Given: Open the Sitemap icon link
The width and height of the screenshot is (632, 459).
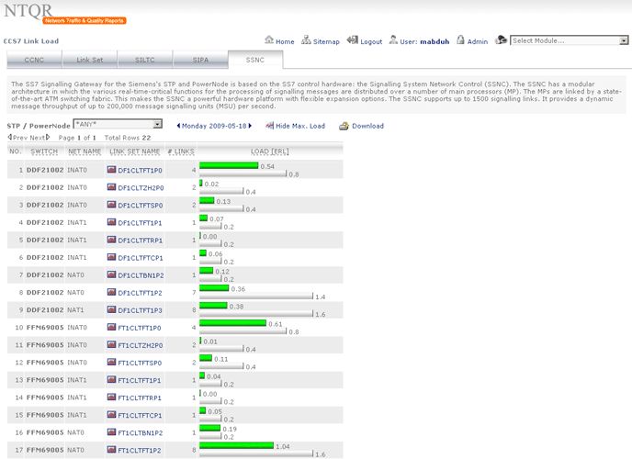Looking at the screenshot, I should click(307, 41).
